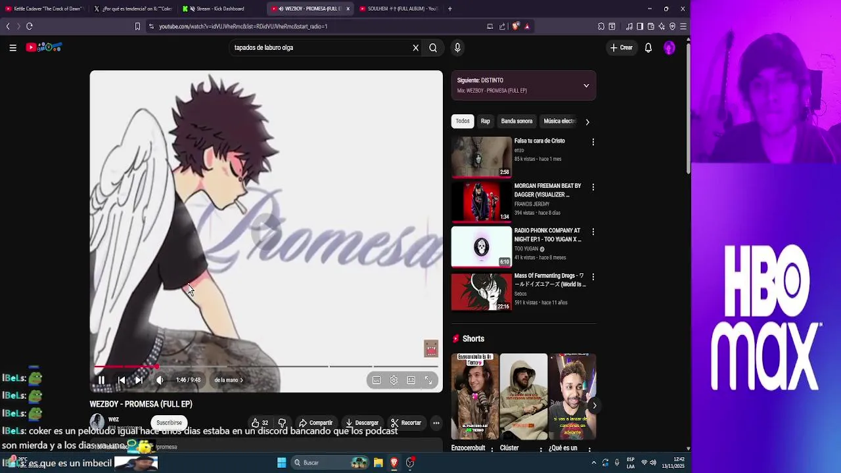Viewport: 841px width, 473px height.
Task: Open the 'RADIO PHONK COMPANY' skull thumbnail
Action: coord(481,247)
